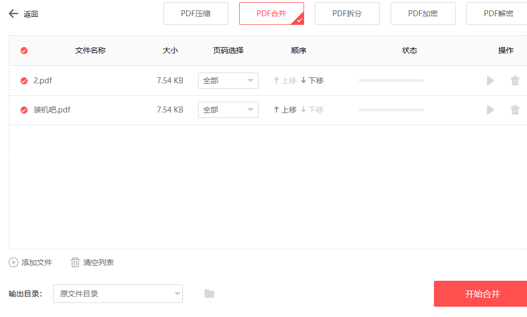Delete 2.pdf using trash icon

tap(515, 81)
